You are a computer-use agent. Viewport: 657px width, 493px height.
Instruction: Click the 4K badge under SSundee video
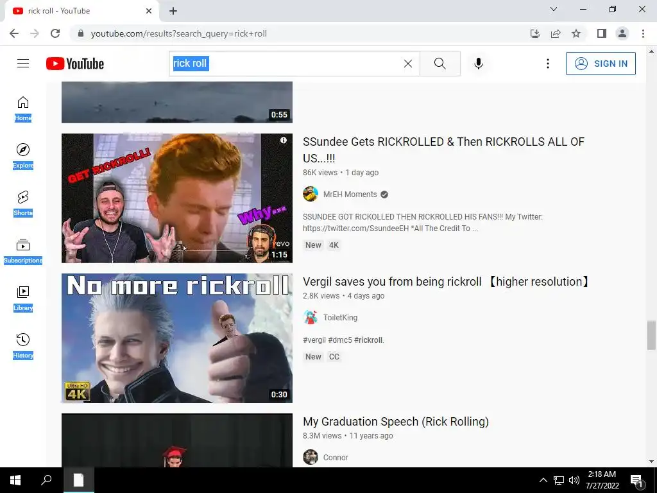point(334,245)
